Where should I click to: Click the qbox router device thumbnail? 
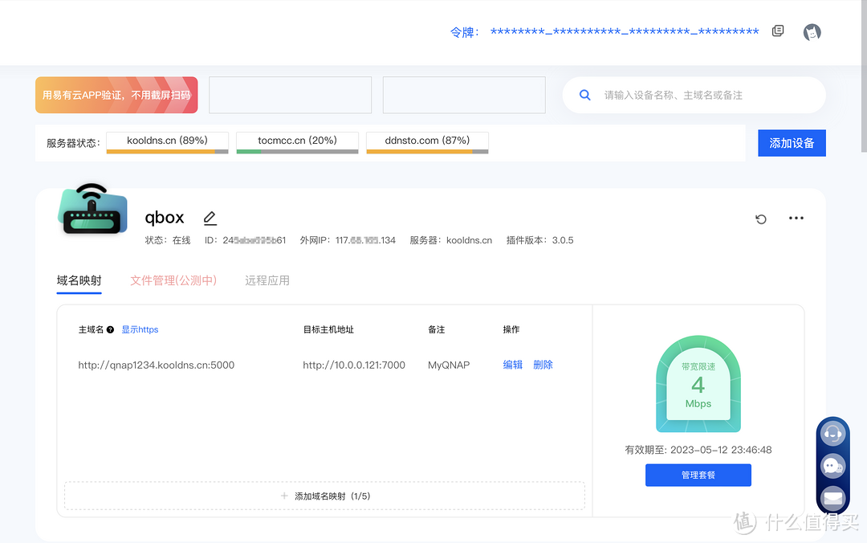(x=92, y=213)
